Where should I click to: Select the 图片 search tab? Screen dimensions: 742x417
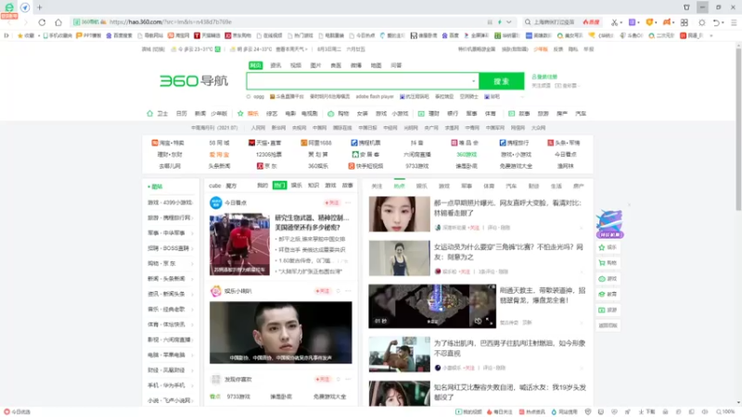315,65
